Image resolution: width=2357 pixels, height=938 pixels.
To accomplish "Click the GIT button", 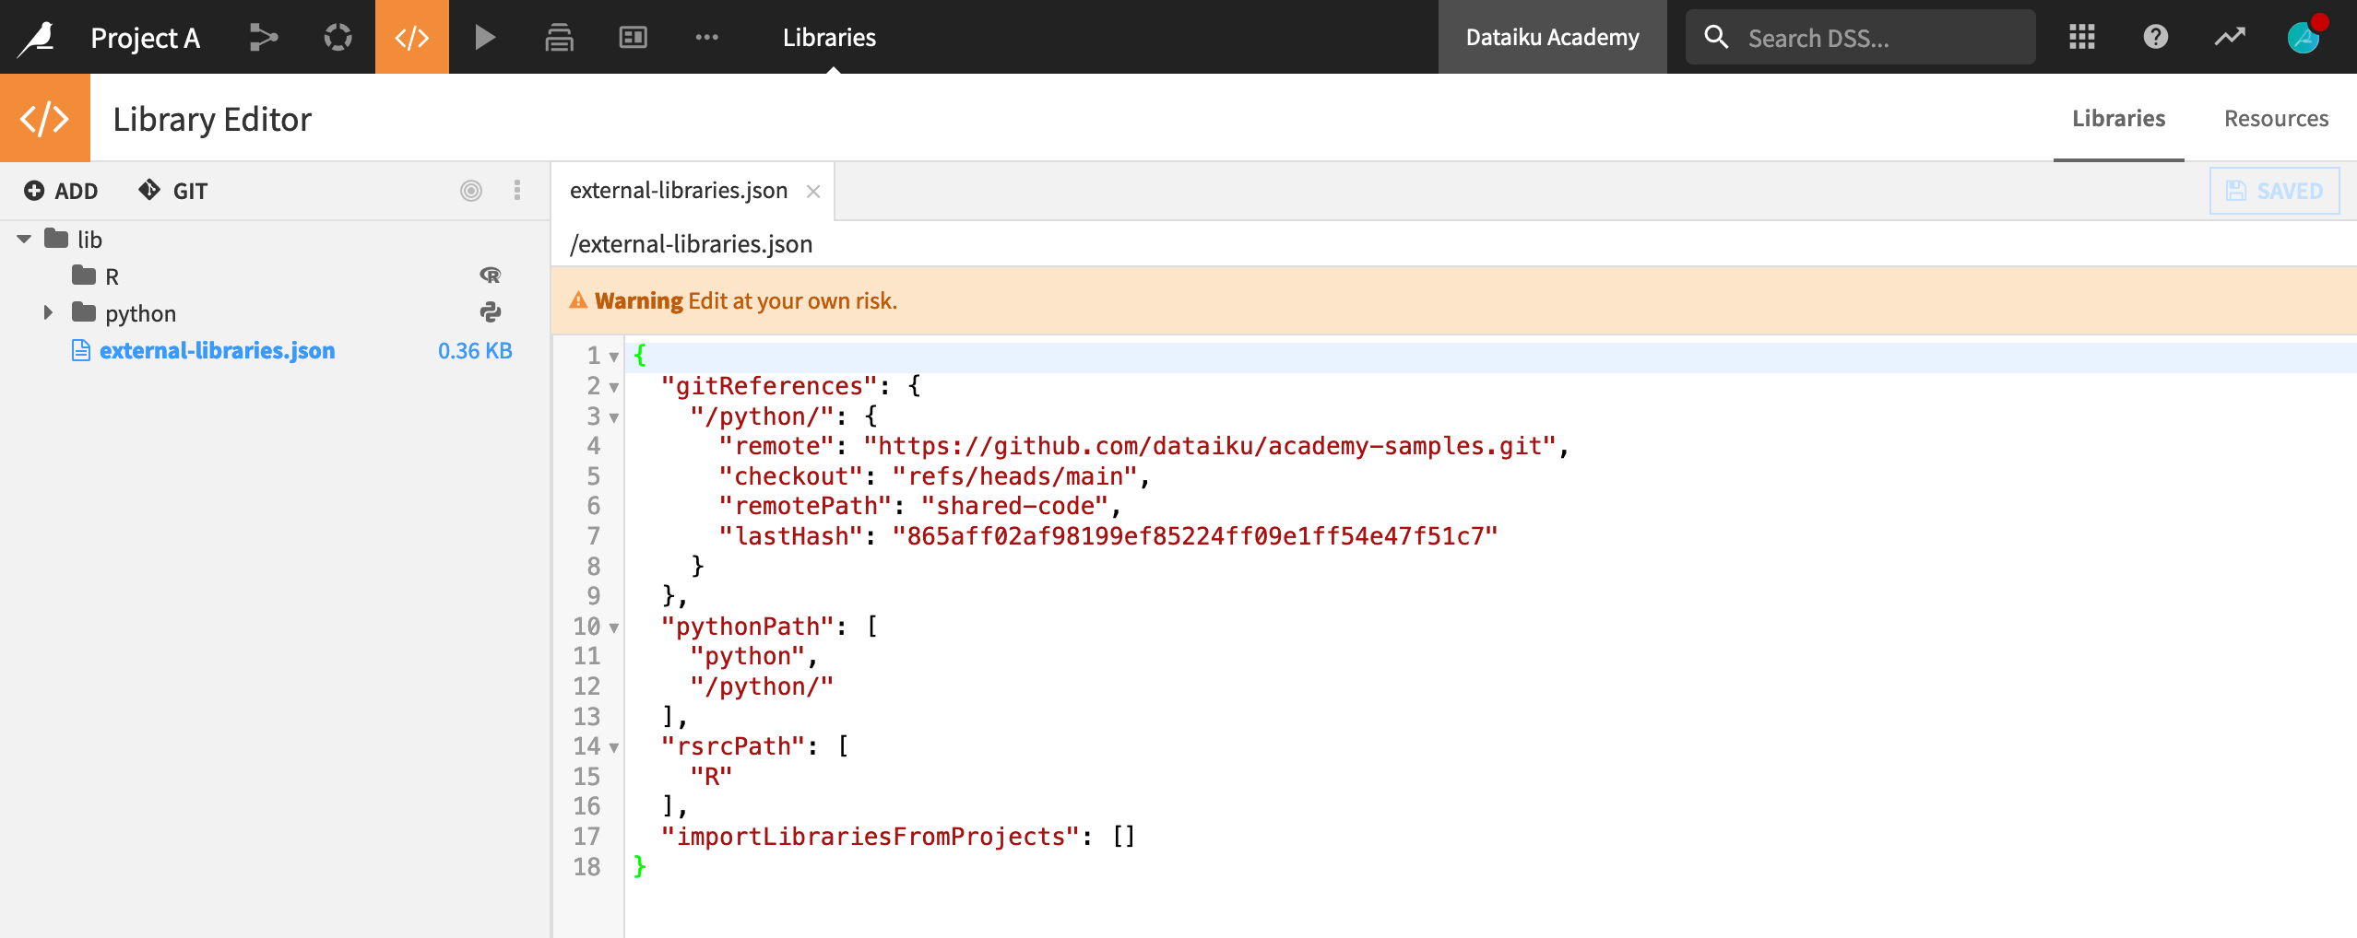I will (x=173, y=191).
